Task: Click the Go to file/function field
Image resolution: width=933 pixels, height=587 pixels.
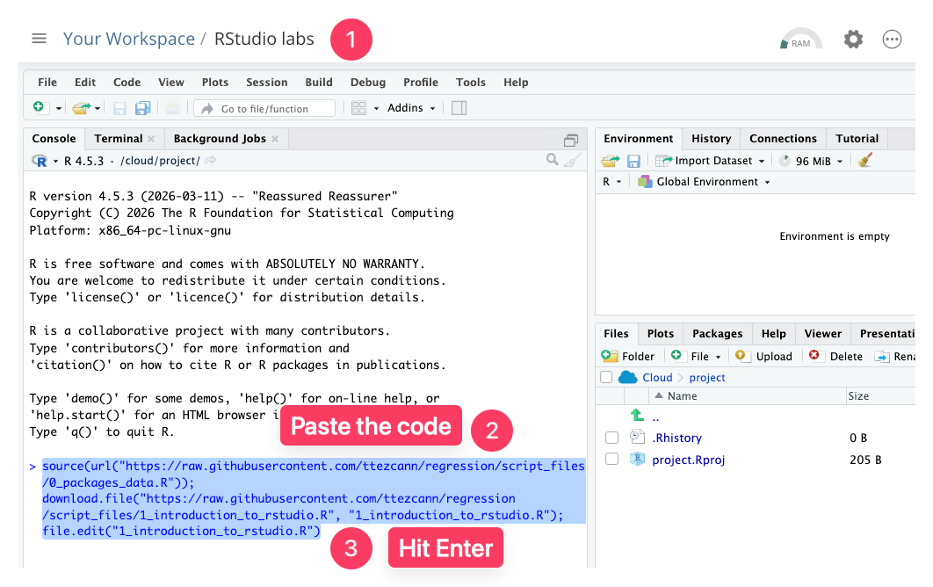Action: (x=264, y=108)
